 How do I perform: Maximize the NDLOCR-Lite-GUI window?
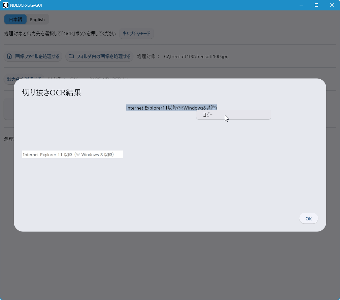pos(316,5)
